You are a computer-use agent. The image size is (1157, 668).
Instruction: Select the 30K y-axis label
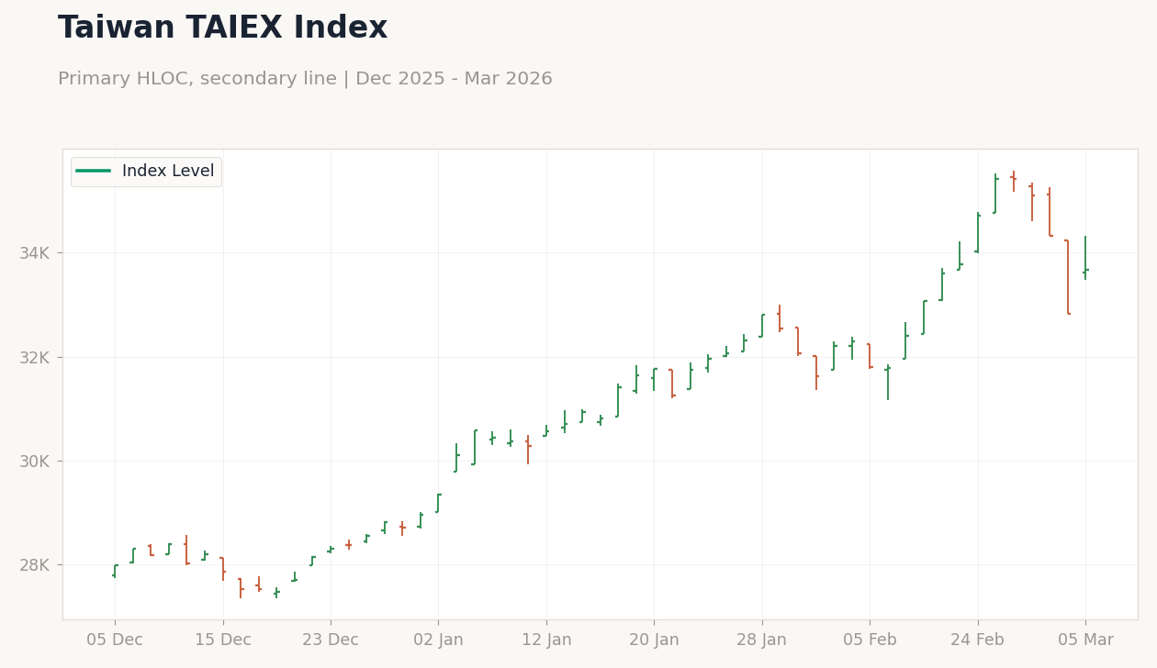pyautogui.click(x=35, y=461)
